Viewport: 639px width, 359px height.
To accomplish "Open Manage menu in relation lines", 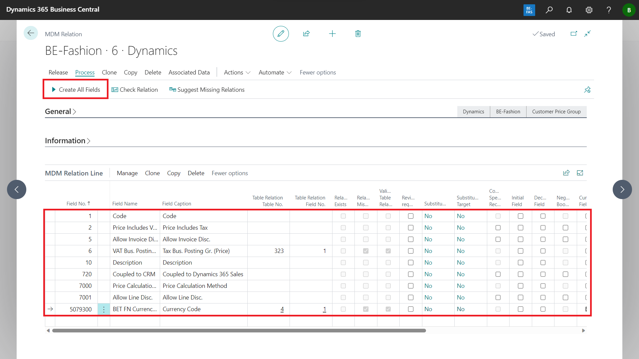I will [127, 173].
